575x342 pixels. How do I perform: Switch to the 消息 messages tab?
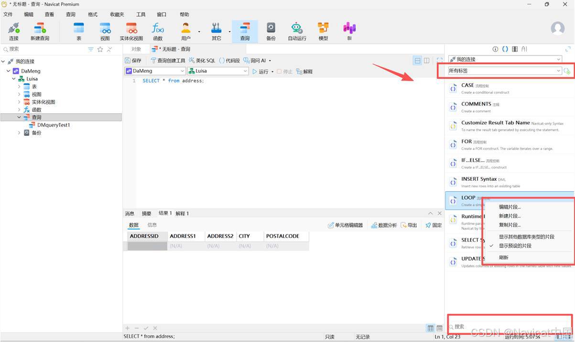tap(130, 213)
